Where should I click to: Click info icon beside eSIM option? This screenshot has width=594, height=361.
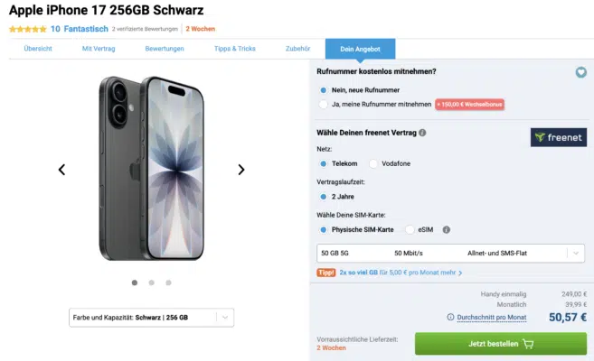(446, 229)
